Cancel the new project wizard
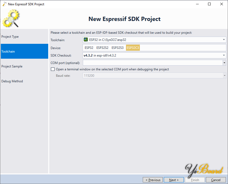 click(216, 180)
